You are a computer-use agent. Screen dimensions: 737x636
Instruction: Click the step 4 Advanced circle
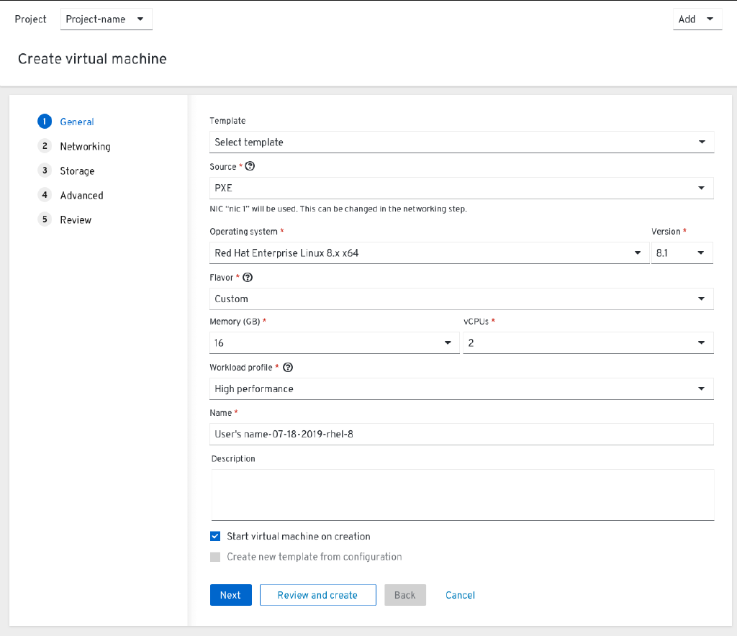pyautogui.click(x=44, y=195)
